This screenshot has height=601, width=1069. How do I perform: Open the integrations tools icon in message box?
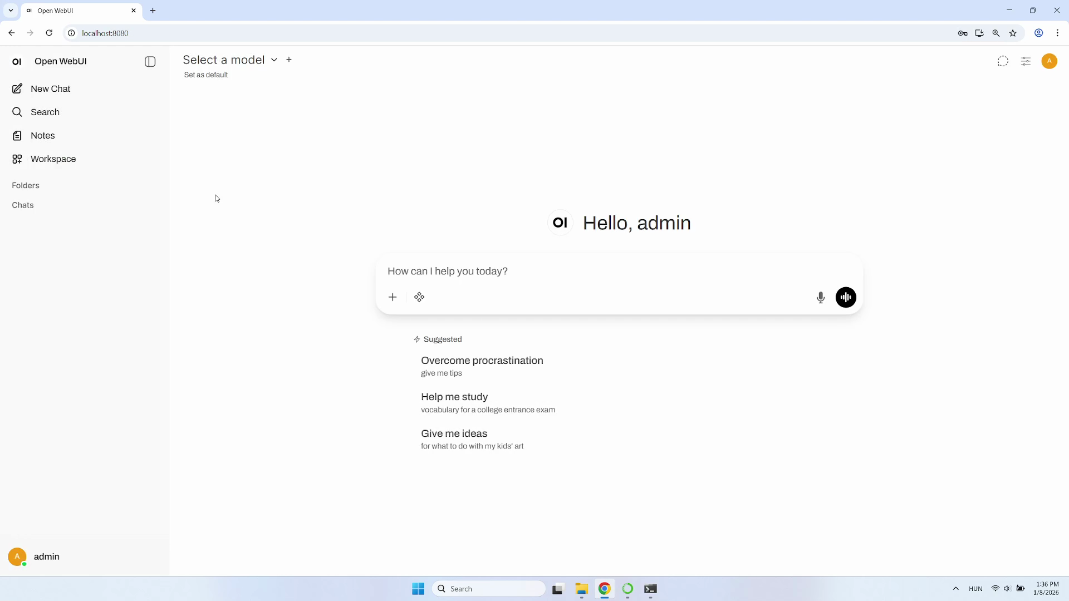[x=419, y=297]
